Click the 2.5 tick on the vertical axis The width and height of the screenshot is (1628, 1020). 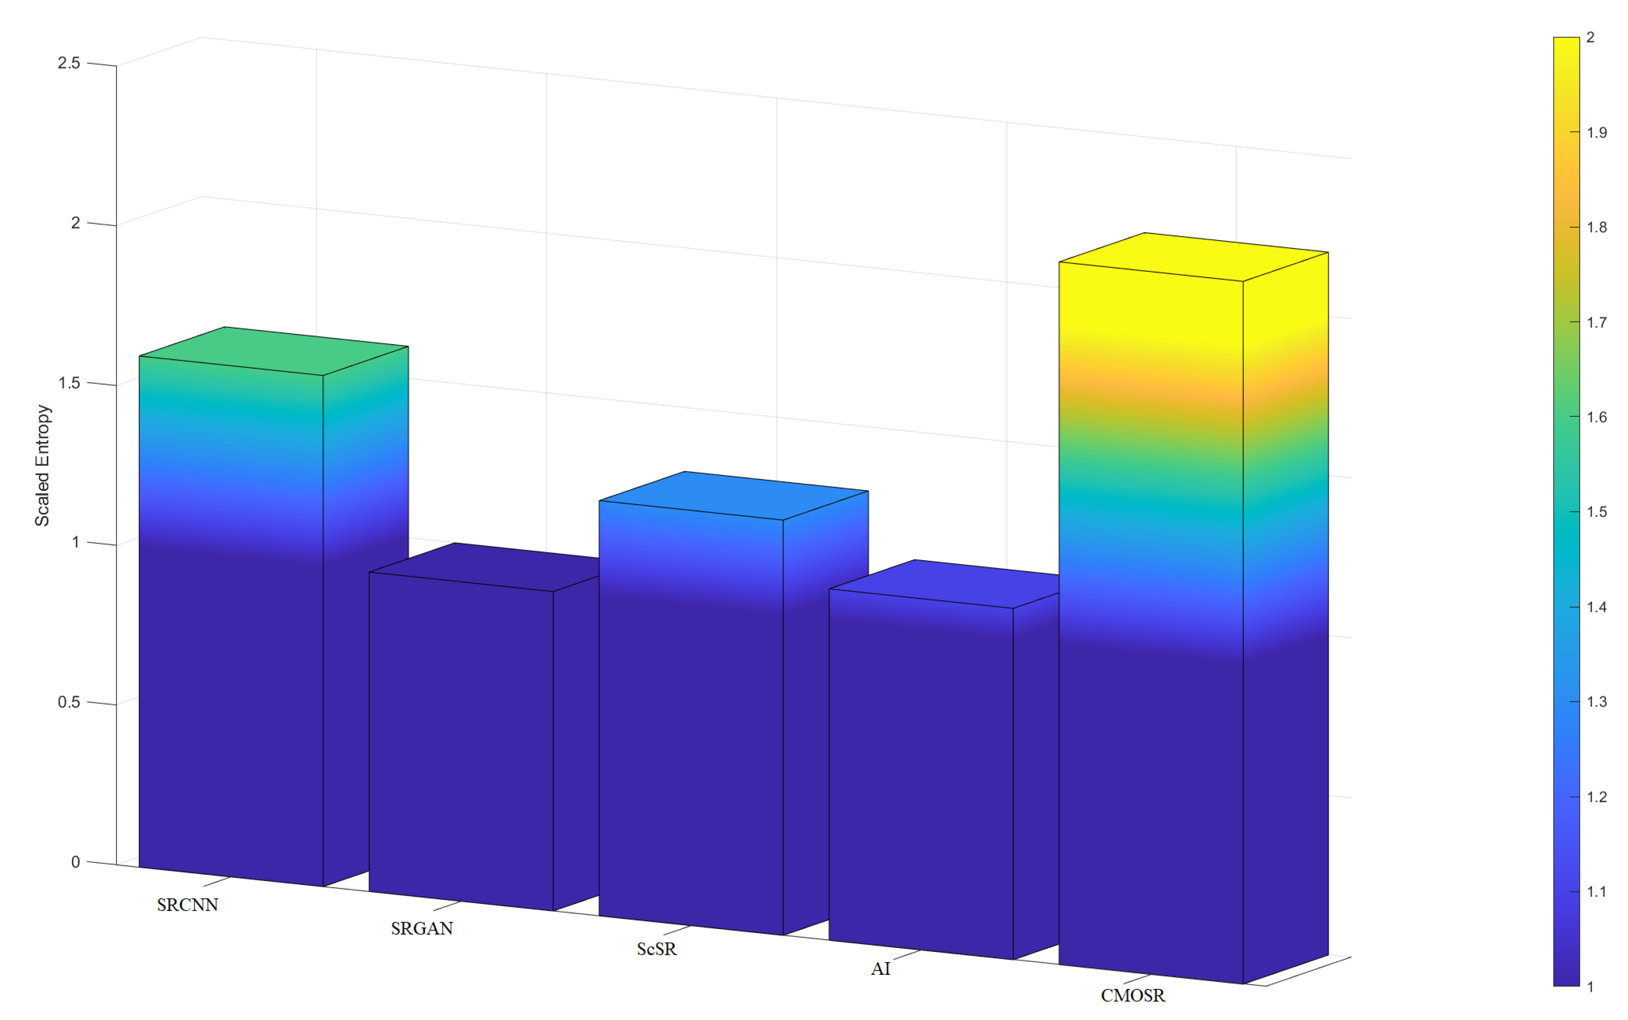69,63
